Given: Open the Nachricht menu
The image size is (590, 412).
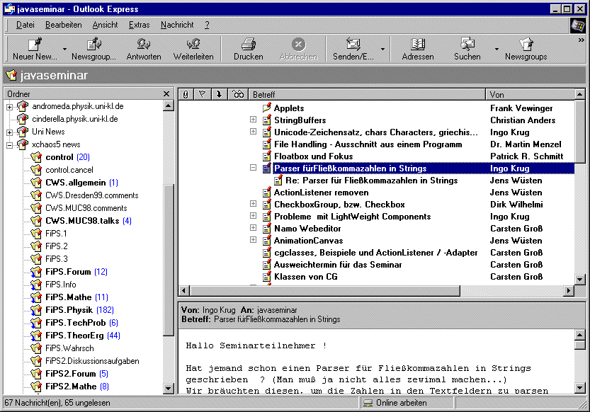Looking at the screenshot, I should pos(177,25).
